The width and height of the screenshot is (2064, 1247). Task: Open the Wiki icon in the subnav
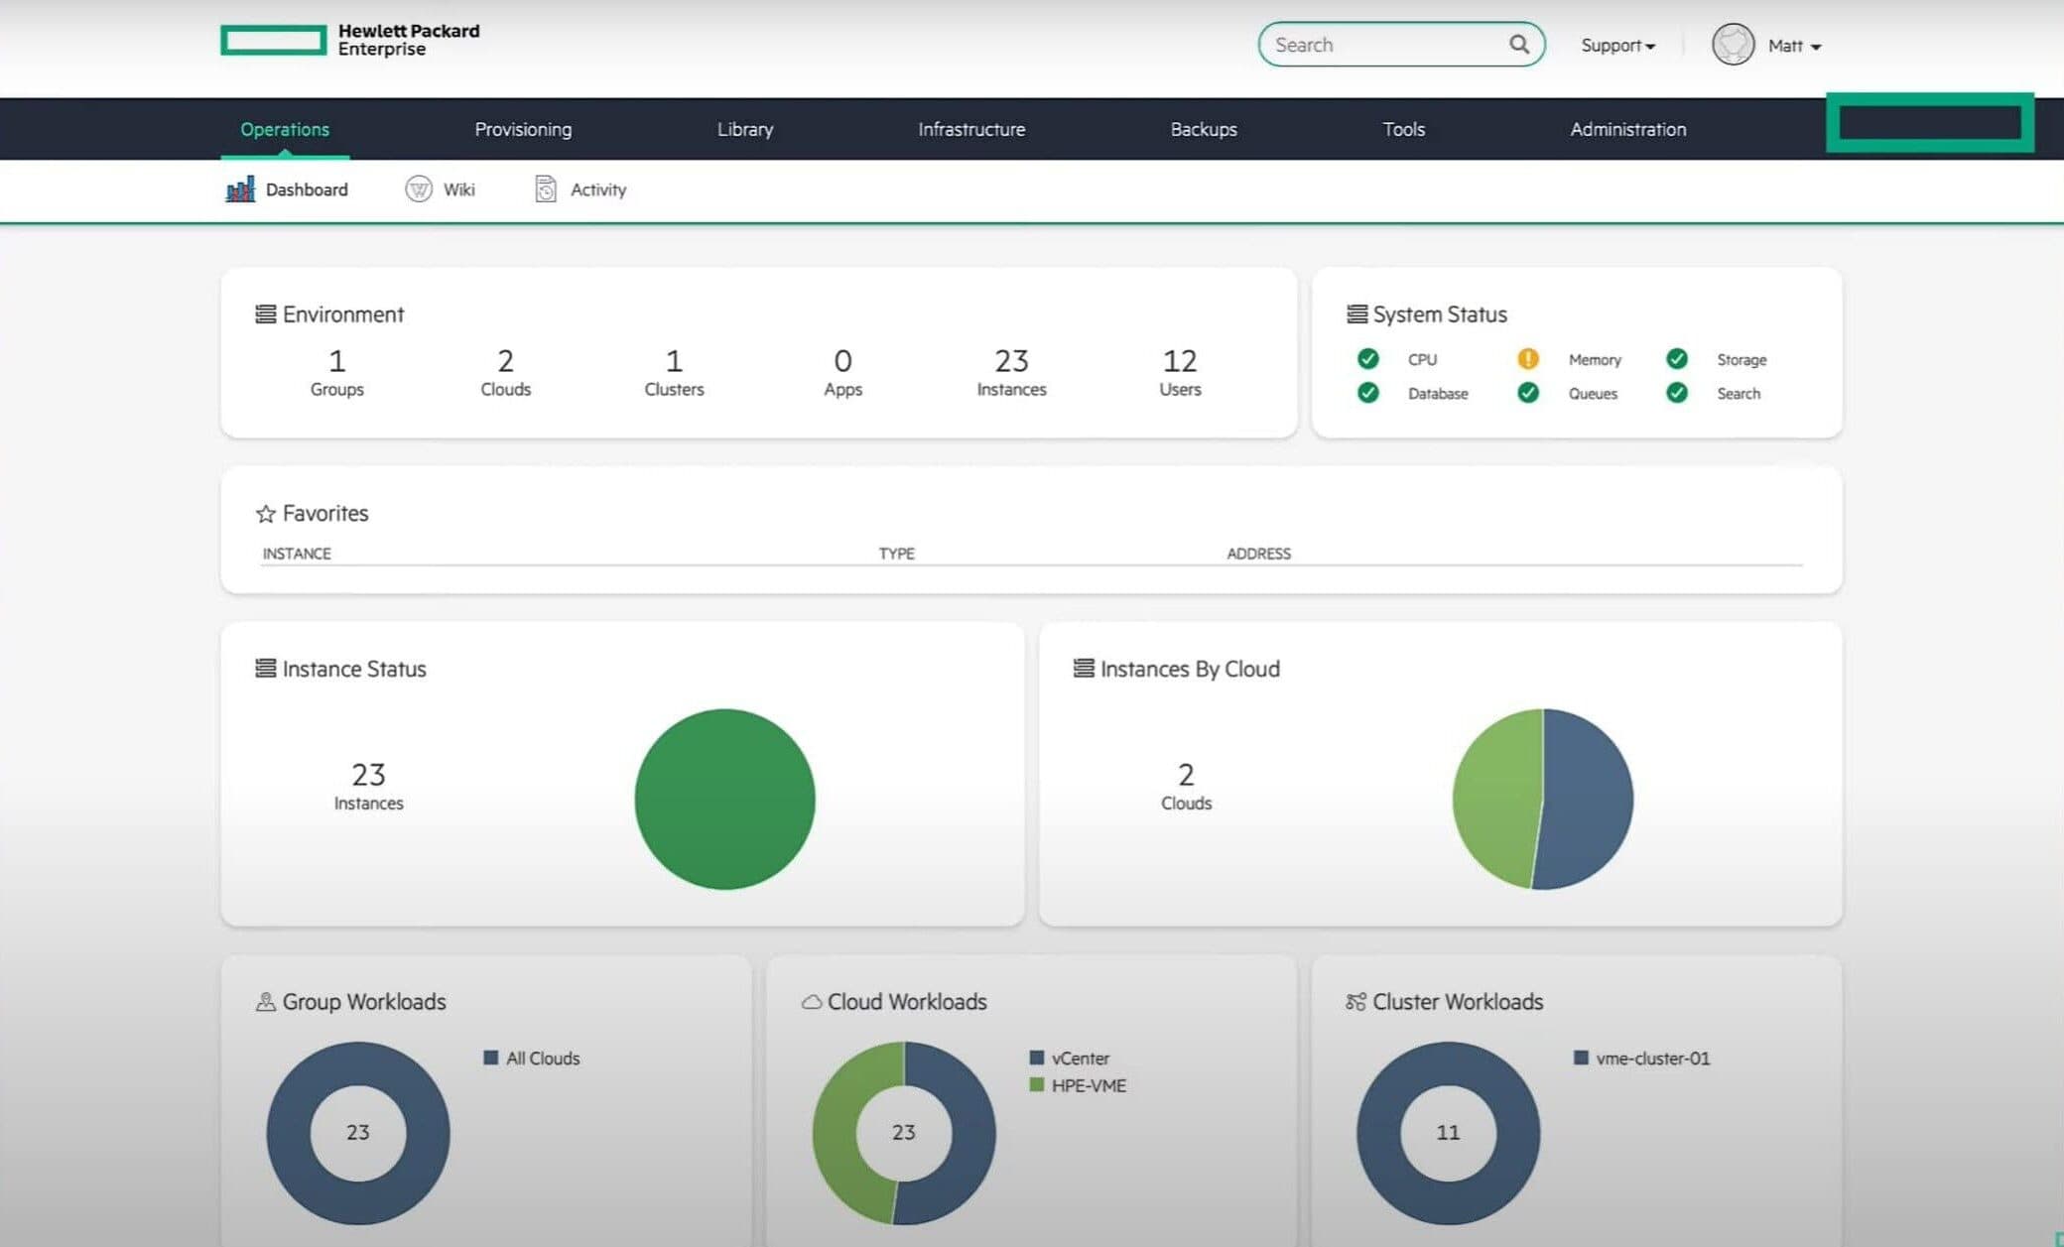(x=419, y=189)
